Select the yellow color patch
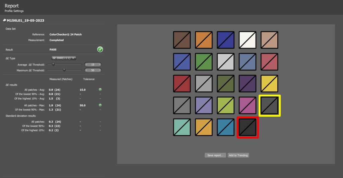Image resolution: width=343 pixels, height=178 pixels. (x=269, y=83)
